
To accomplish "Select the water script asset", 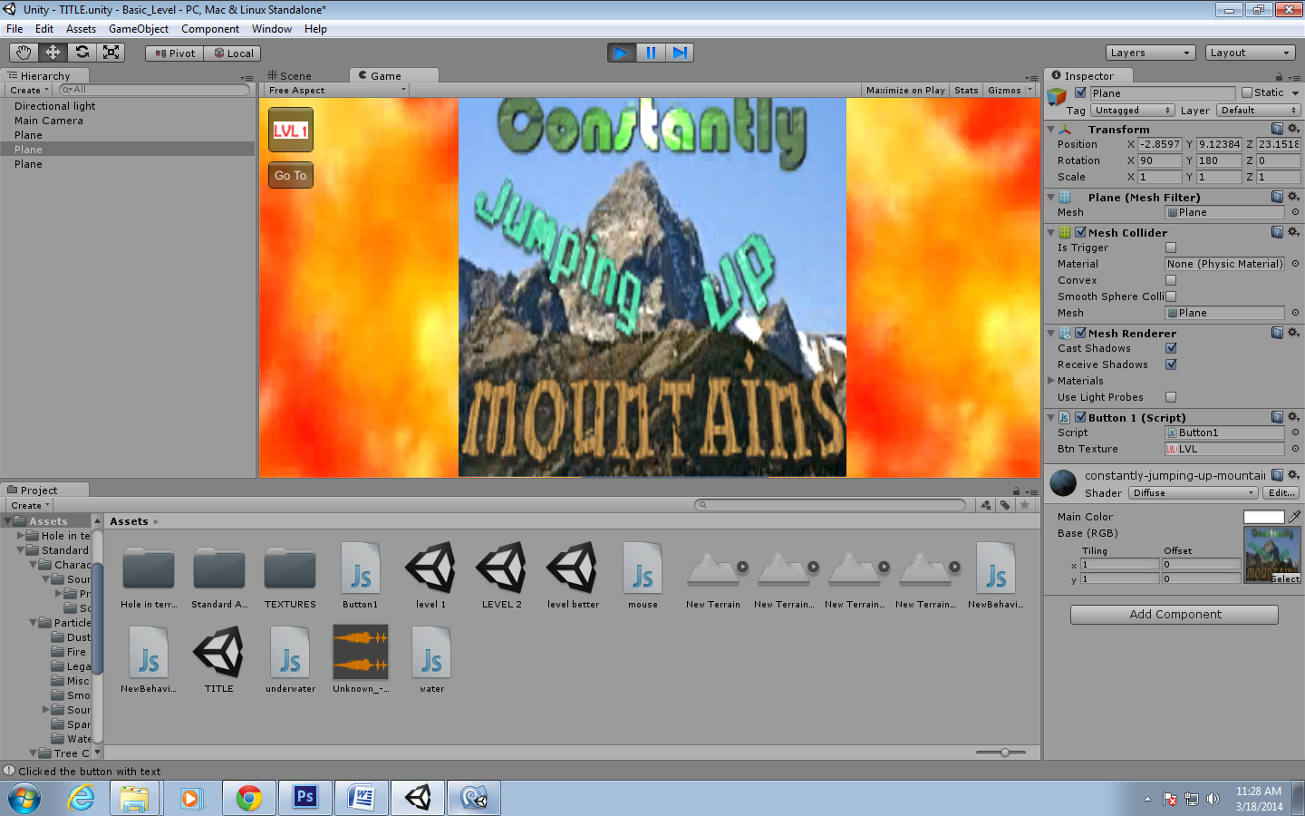I will (431, 659).
